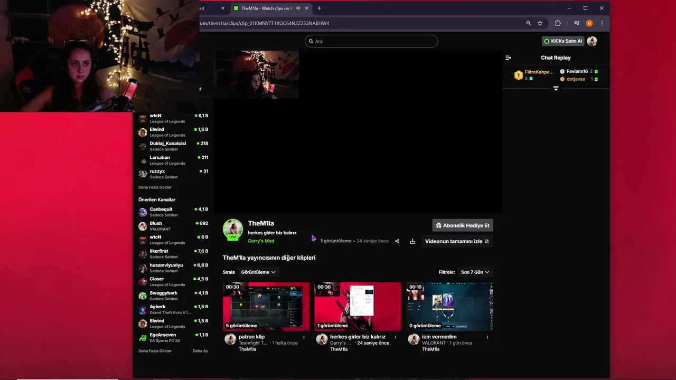Click Abonelik Hediye Et button
Image resolution: width=676 pixels, height=380 pixels.
(x=463, y=225)
